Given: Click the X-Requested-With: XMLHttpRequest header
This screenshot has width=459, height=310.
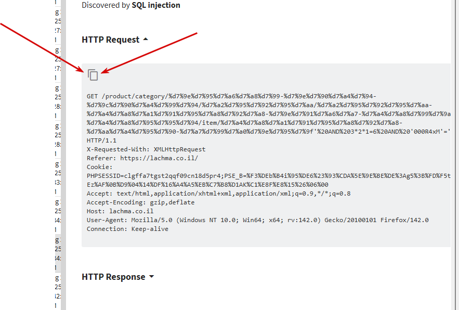Looking at the screenshot, I should (146, 149).
